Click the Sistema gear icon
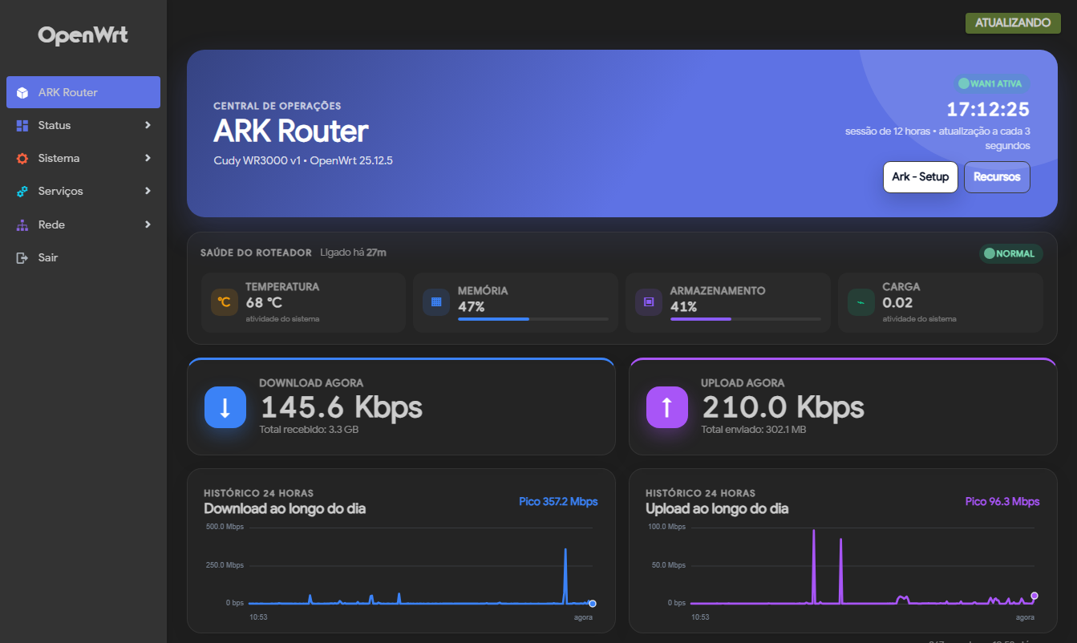The image size is (1077, 643). click(x=22, y=158)
